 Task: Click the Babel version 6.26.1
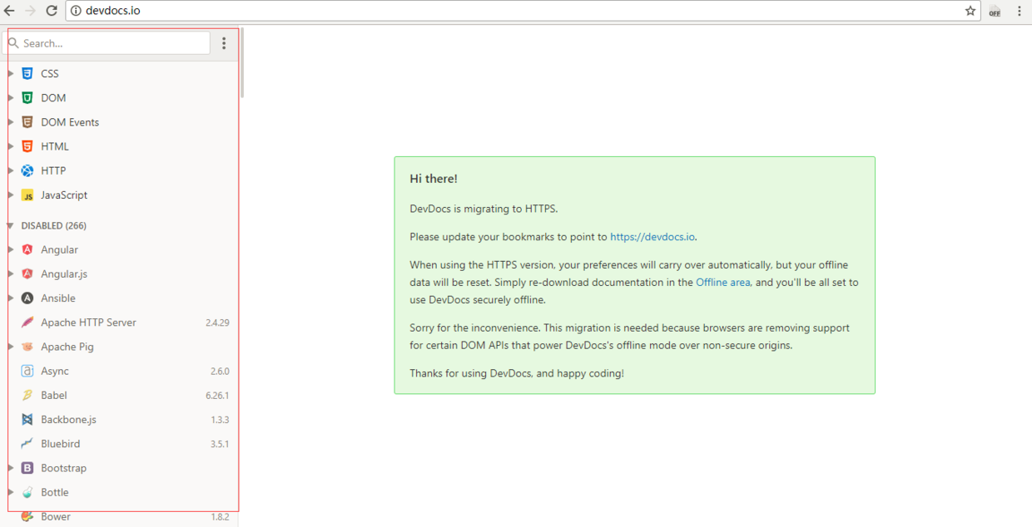point(217,396)
